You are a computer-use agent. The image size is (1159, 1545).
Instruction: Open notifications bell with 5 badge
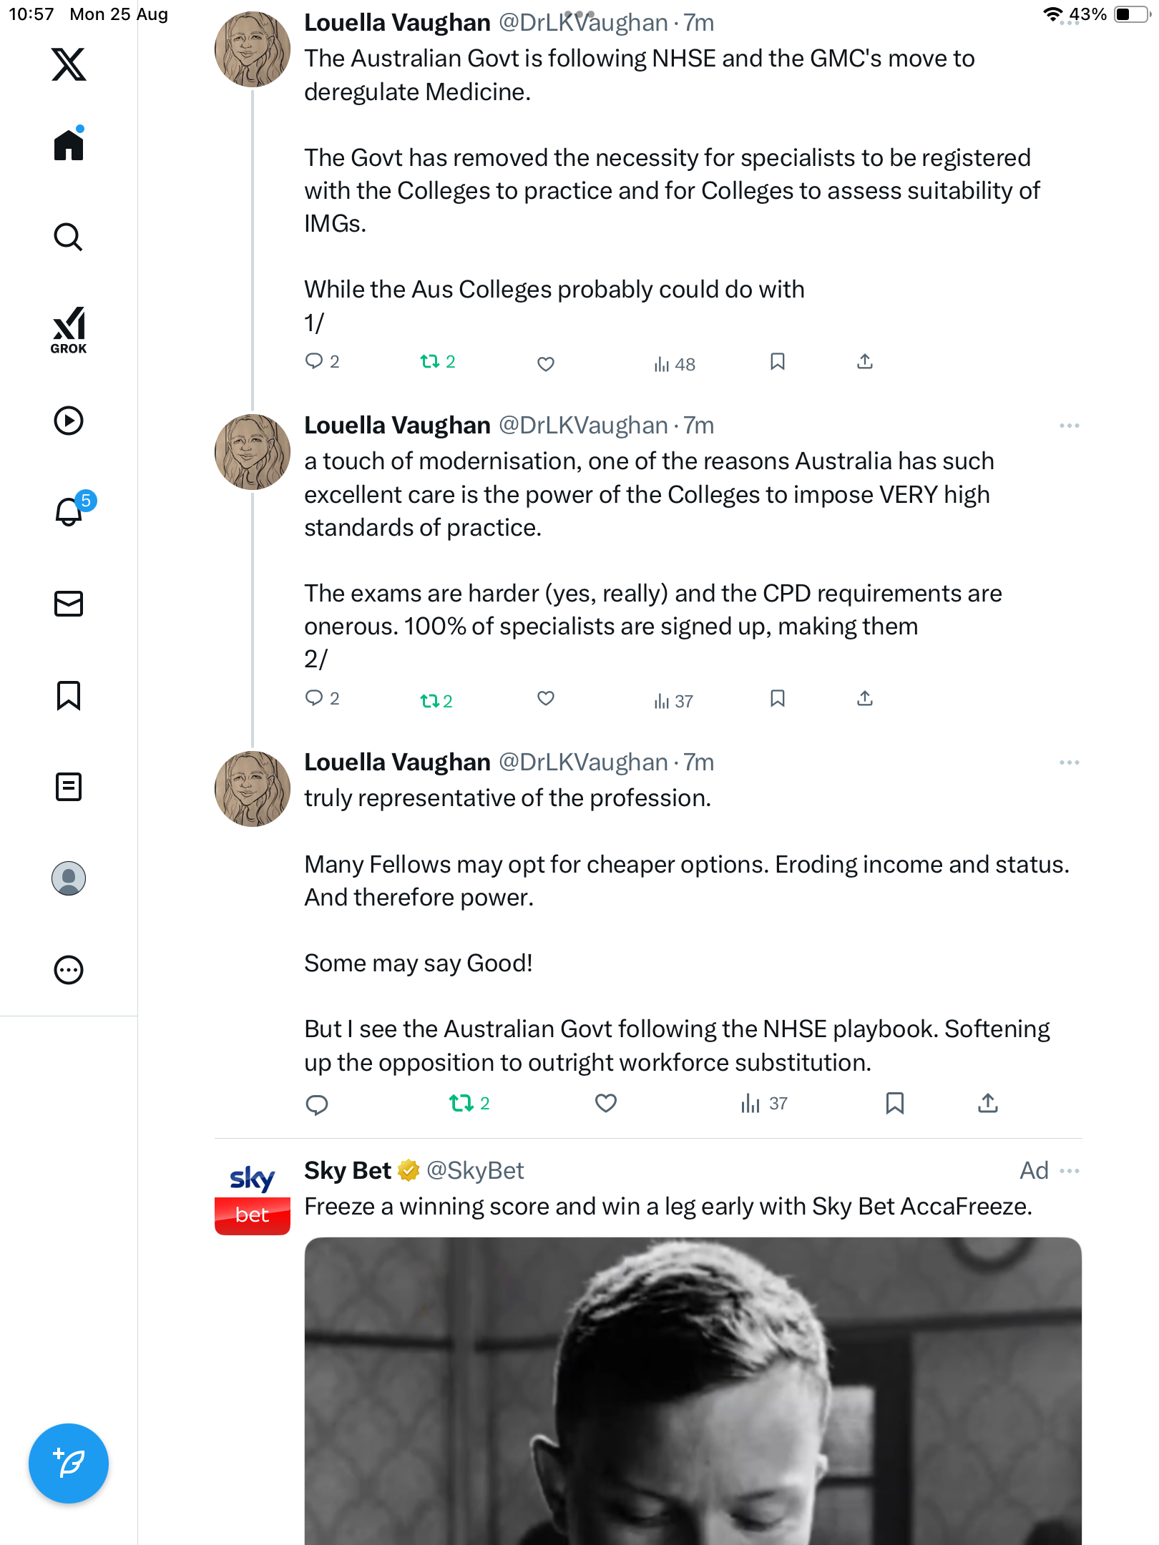point(69,511)
